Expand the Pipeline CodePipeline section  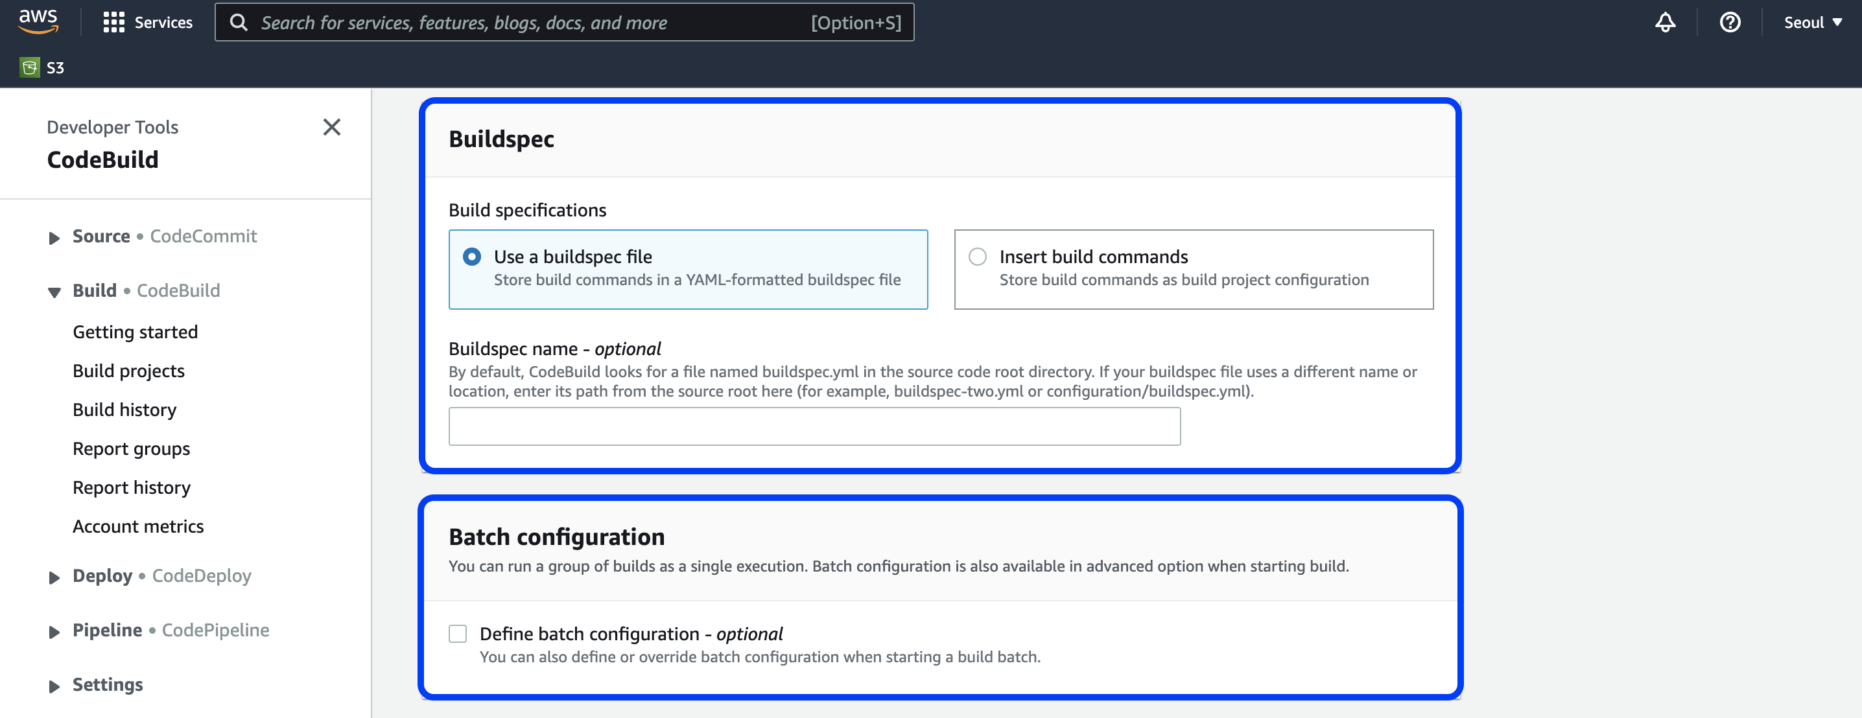[x=54, y=631]
